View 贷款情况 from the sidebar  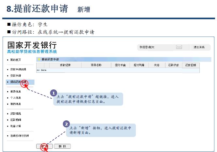point(15,114)
